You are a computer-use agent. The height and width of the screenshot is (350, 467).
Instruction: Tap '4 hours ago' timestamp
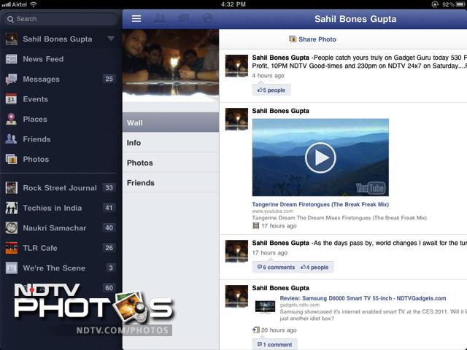pos(268,76)
